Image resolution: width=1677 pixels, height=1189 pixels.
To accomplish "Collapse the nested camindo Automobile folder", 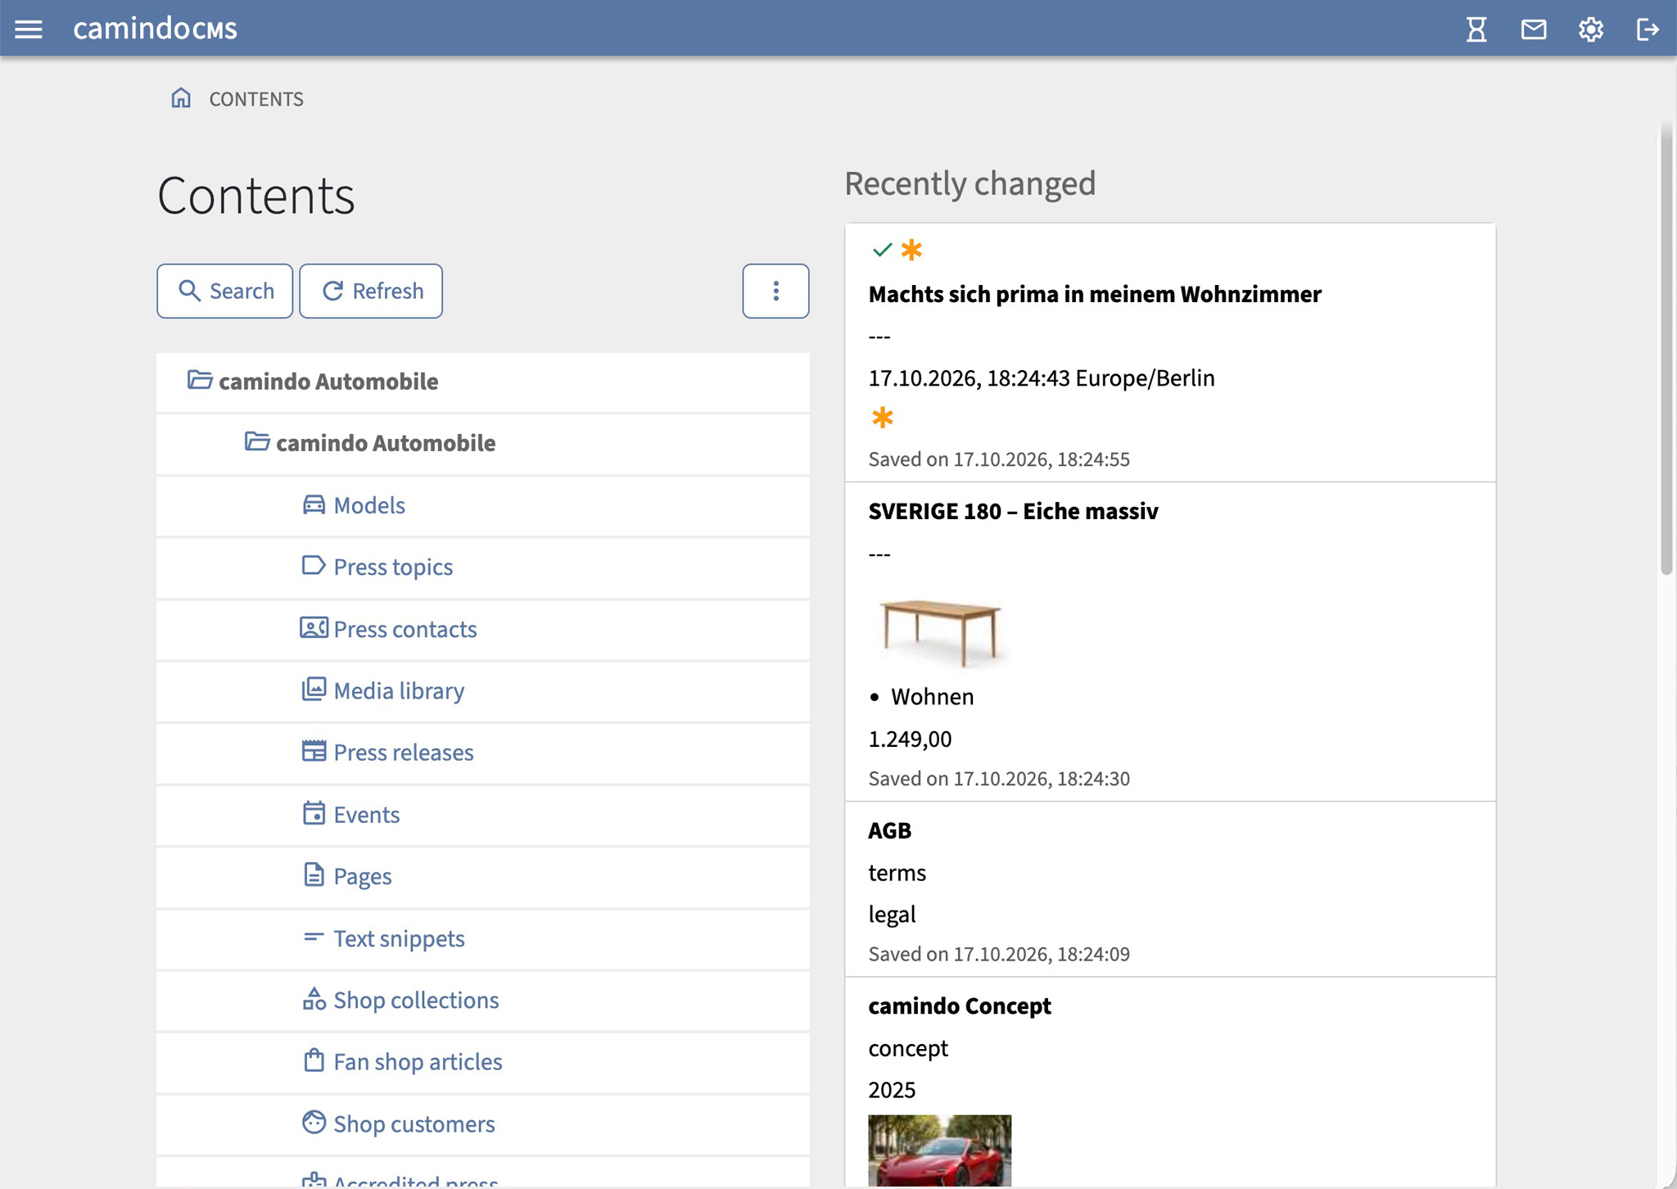I will (257, 442).
